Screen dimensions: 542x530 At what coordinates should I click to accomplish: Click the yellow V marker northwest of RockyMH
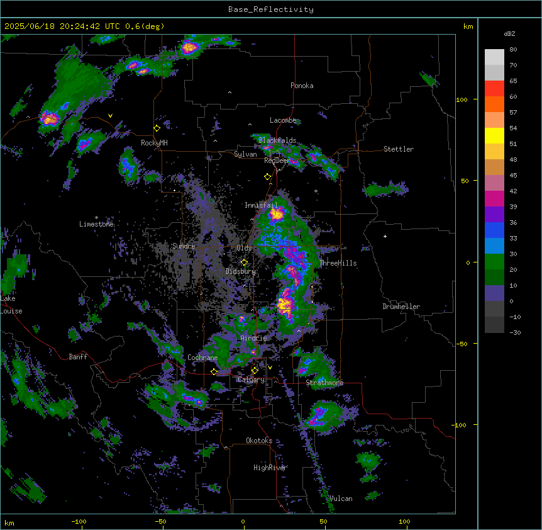point(110,116)
